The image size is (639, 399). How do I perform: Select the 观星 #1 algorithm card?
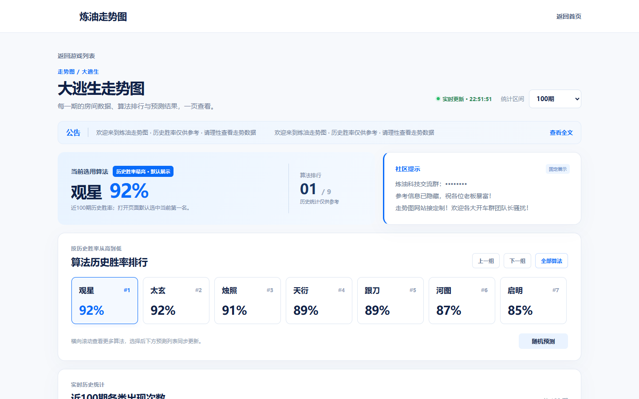coord(105,301)
